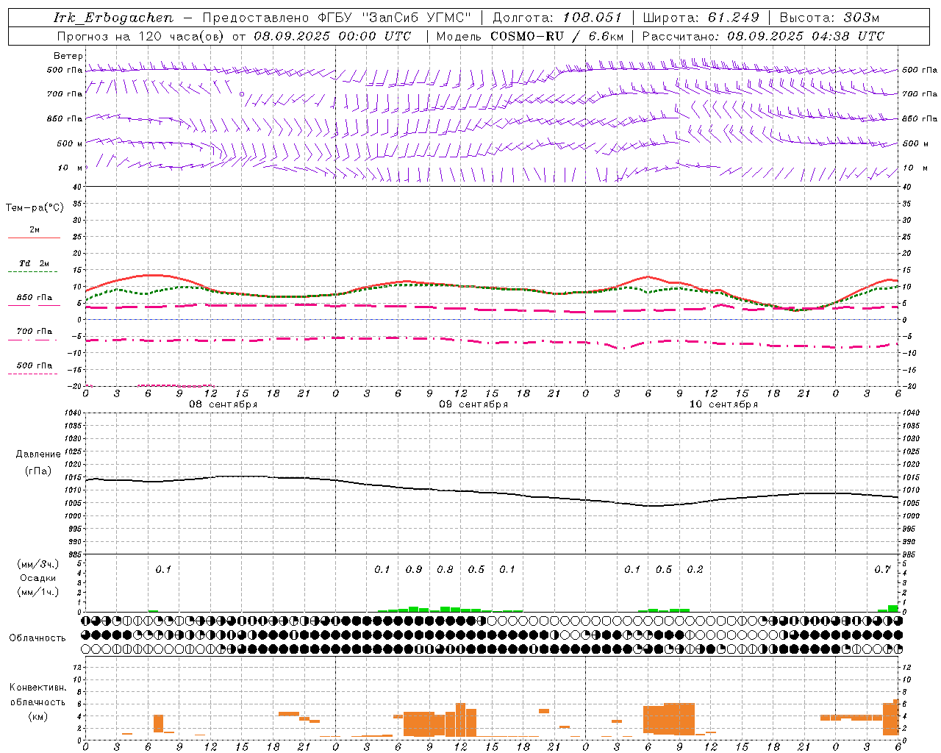Click the Конвективн. облачность label
Image resolution: width=941 pixels, height=753 pixels.
tap(37, 695)
